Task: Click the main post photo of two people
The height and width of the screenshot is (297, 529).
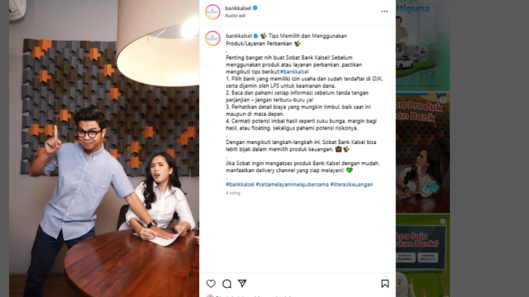Action: [x=104, y=148]
